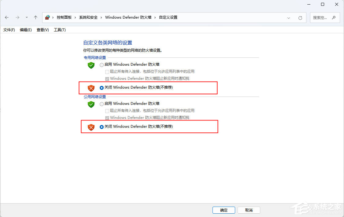Viewport: 344px width, 217px height.
Task: Click the forward navigation arrow
Action: pos(17,17)
